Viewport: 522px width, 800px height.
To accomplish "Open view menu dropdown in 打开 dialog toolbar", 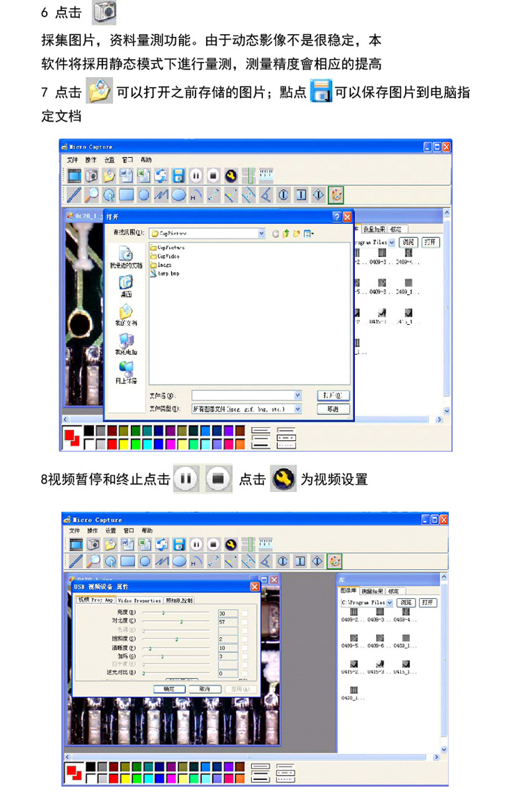I will [x=309, y=234].
